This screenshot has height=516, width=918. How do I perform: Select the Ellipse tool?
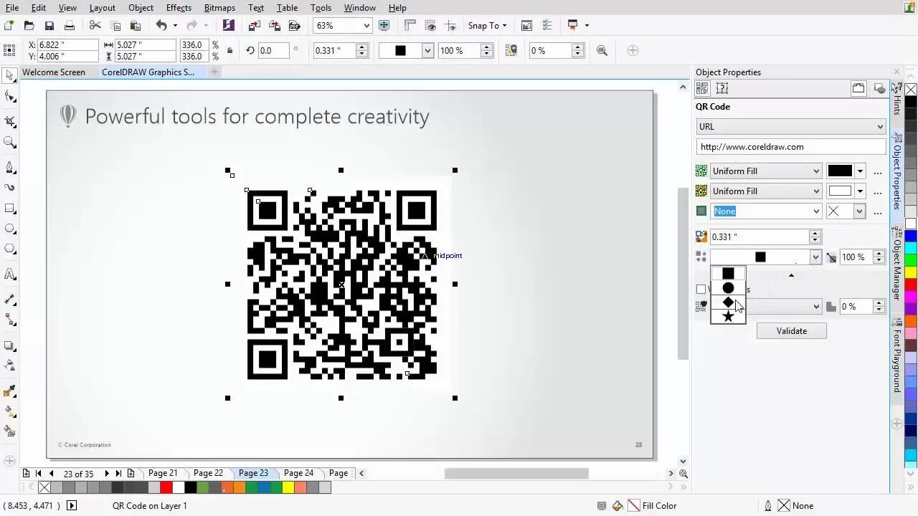(10, 229)
